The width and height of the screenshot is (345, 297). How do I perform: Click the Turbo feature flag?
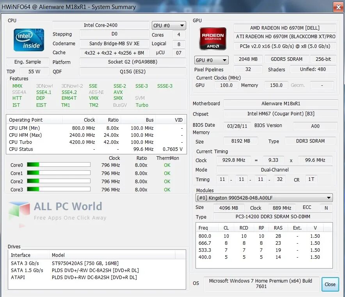(x=142, y=105)
